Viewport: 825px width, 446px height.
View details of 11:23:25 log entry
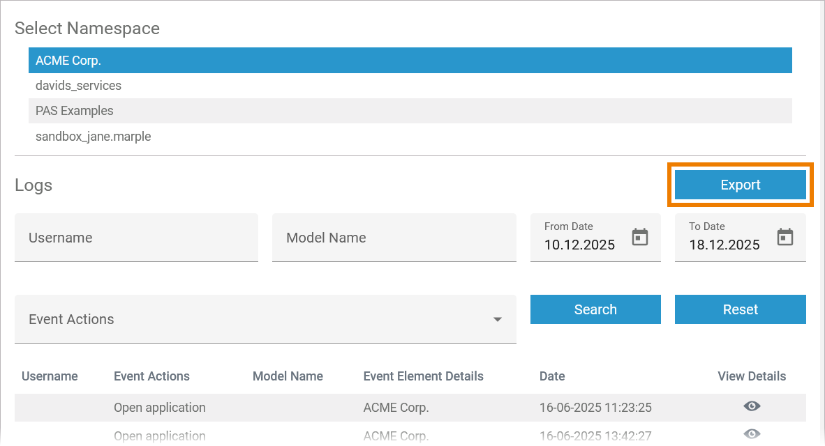coord(752,406)
